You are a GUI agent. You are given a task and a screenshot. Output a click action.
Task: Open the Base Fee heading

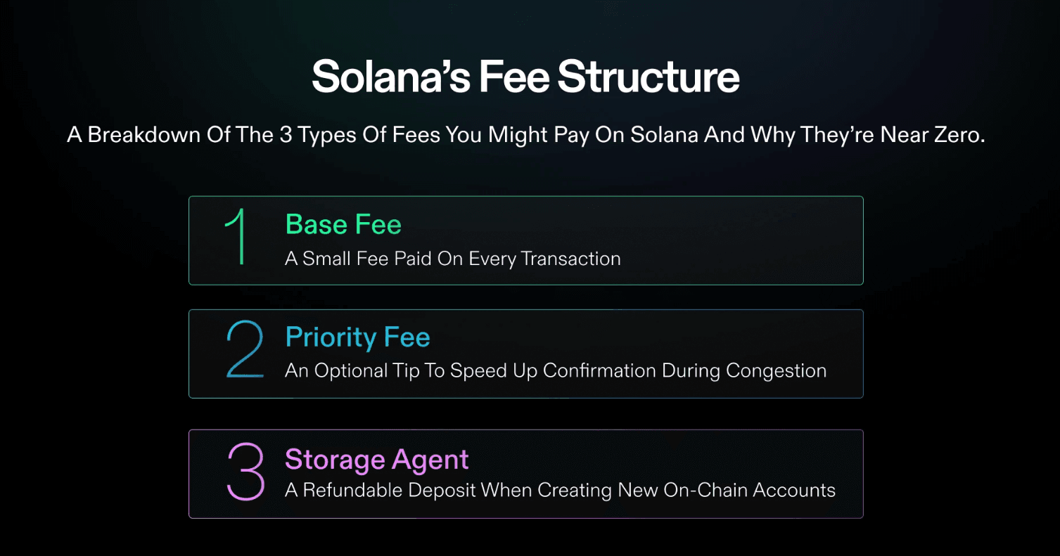tap(343, 224)
